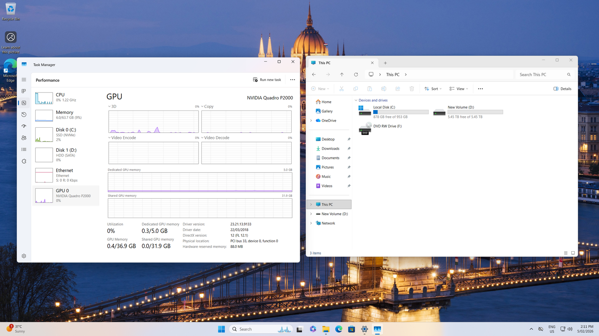Open Services page in Task Manager sidebar
The image size is (599, 336).
click(24, 161)
